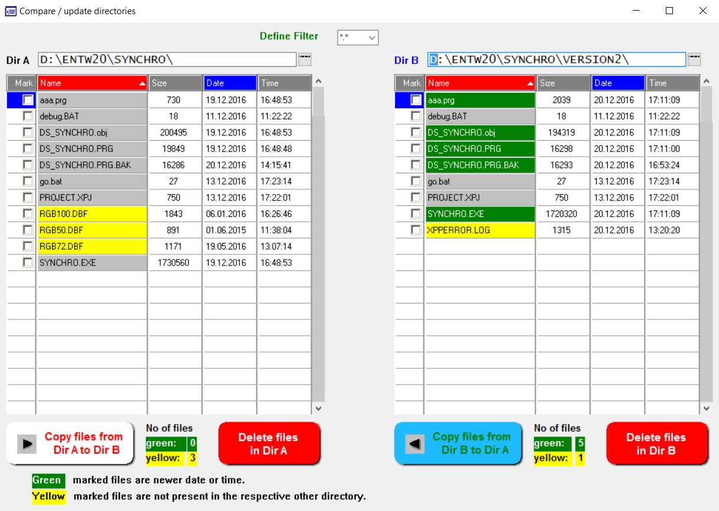Click into the Dir B path field
The height and width of the screenshot is (511, 719).
pyautogui.click(x=556, y=59)
